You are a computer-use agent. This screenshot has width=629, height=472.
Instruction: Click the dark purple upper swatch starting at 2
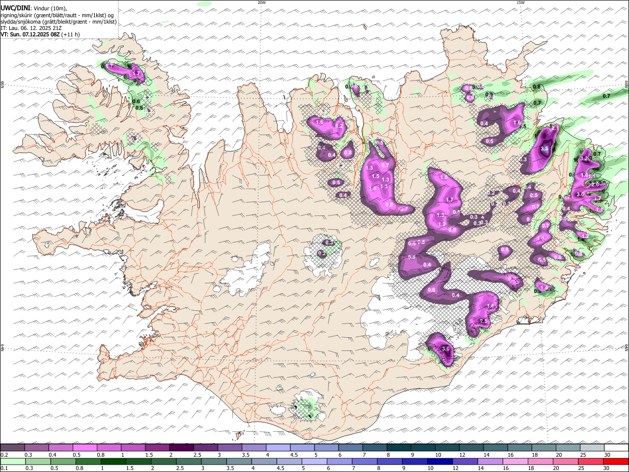tap(181, 447)
